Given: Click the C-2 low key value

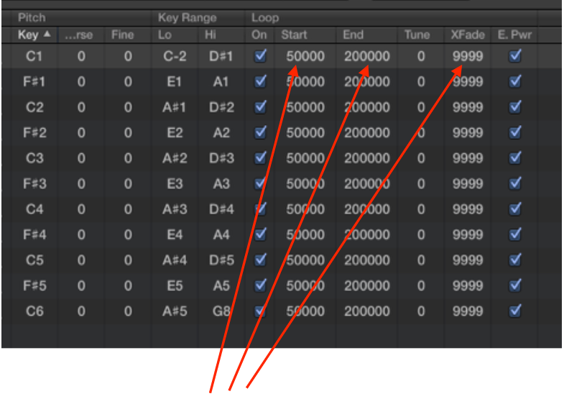Looking at the screenshot, I should tap(175, 56).
